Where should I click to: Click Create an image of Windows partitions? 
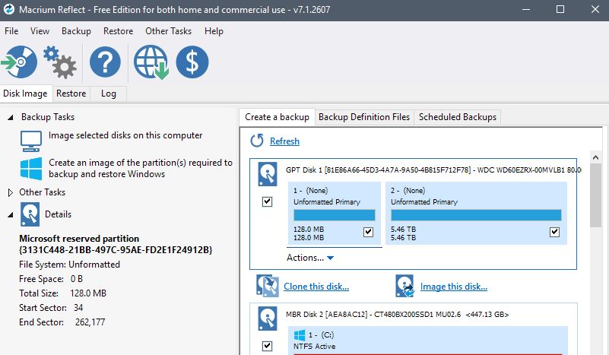point(141,168)
